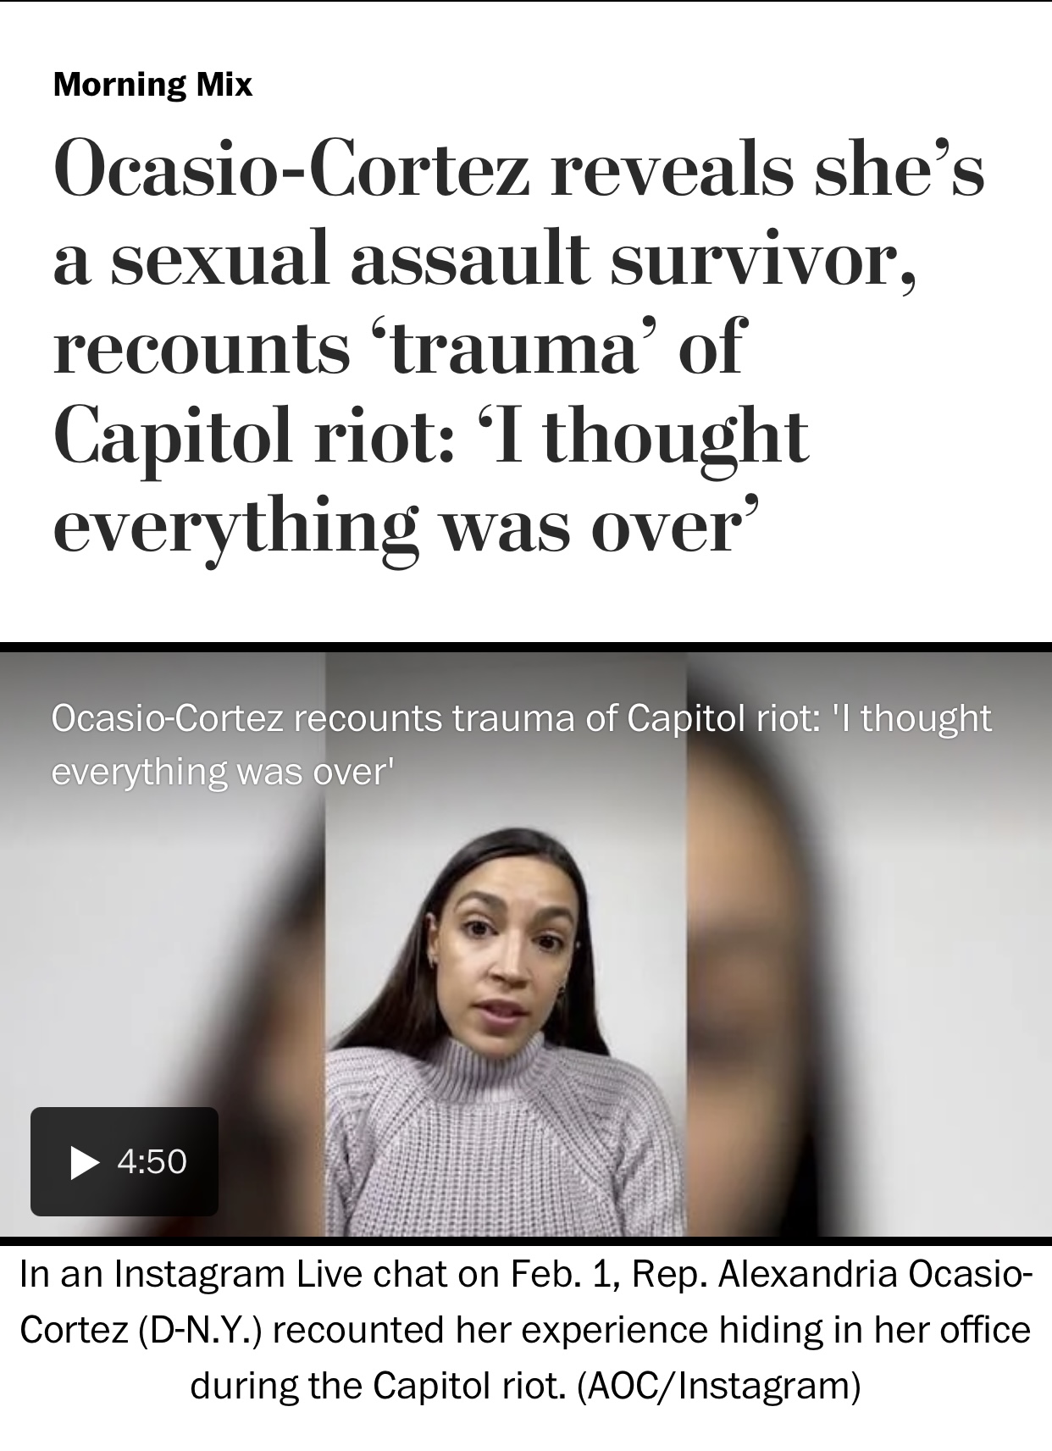Click the play triangle icon on video
1052x1451 pixels.
[84, 1161]
